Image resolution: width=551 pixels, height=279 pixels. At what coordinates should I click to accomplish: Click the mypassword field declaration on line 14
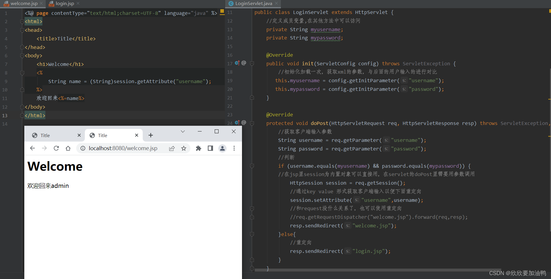(326, 38)
